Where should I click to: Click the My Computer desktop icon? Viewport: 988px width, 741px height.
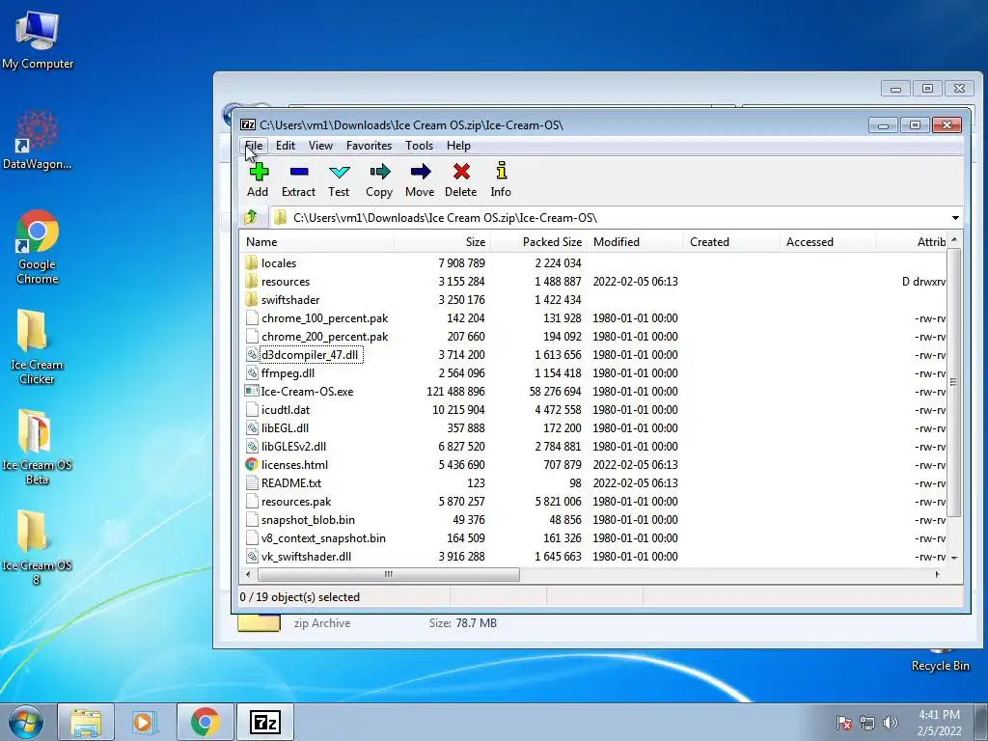pos(38,39)
